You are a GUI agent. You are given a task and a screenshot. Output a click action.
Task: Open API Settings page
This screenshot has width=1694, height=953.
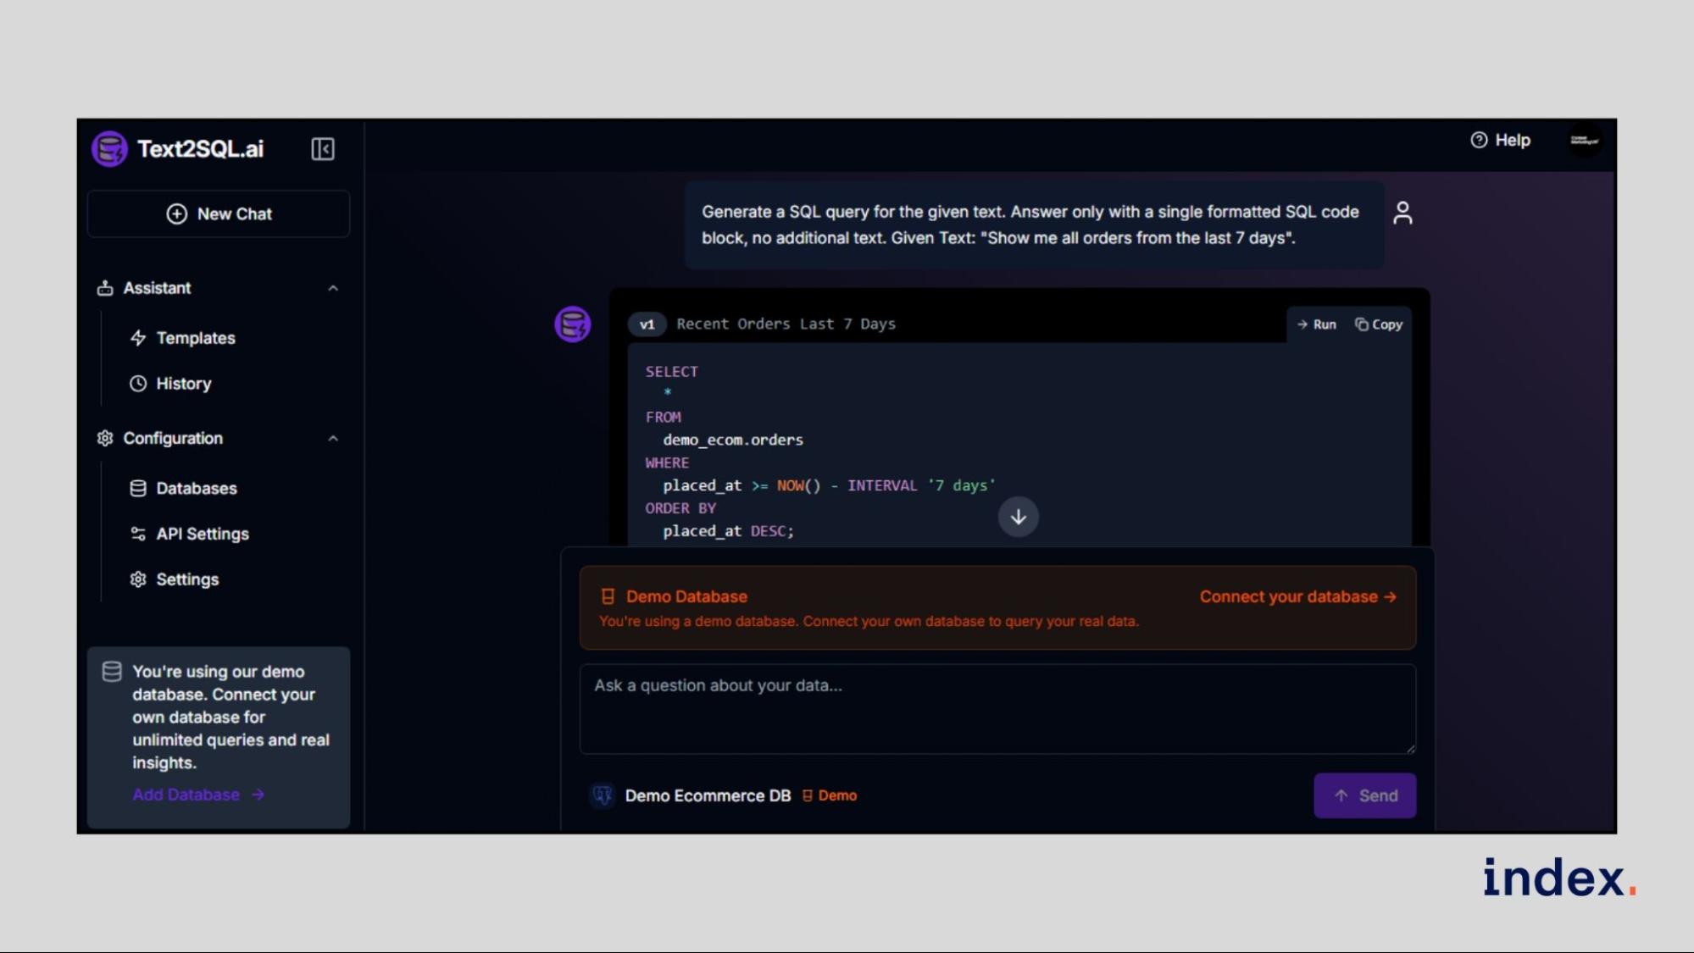[x=202, y=534]
